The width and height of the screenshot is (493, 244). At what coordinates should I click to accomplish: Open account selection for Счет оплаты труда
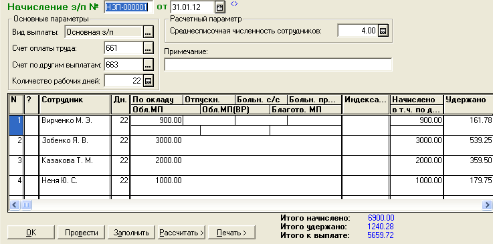(x=148, y=48)
